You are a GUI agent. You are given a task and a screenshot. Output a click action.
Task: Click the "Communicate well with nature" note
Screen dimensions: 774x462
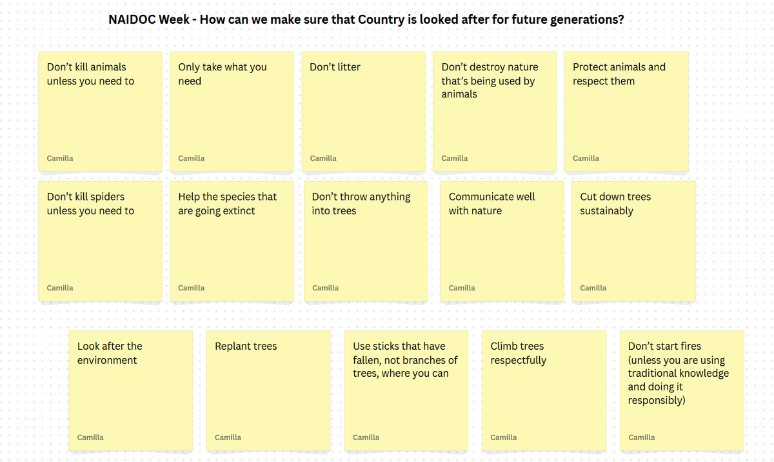[x=502, y=241]
